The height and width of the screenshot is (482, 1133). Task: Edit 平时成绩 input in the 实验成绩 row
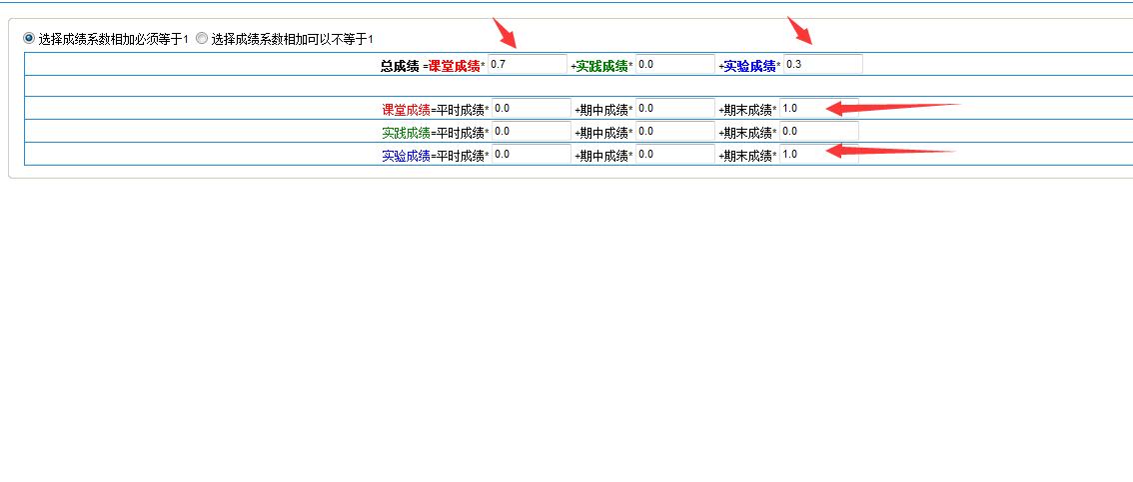531,155
